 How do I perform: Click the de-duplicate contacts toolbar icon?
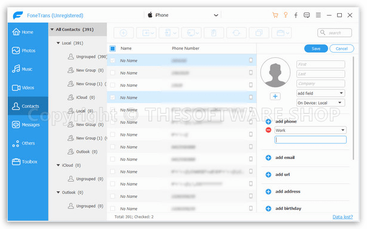(259, 33)
